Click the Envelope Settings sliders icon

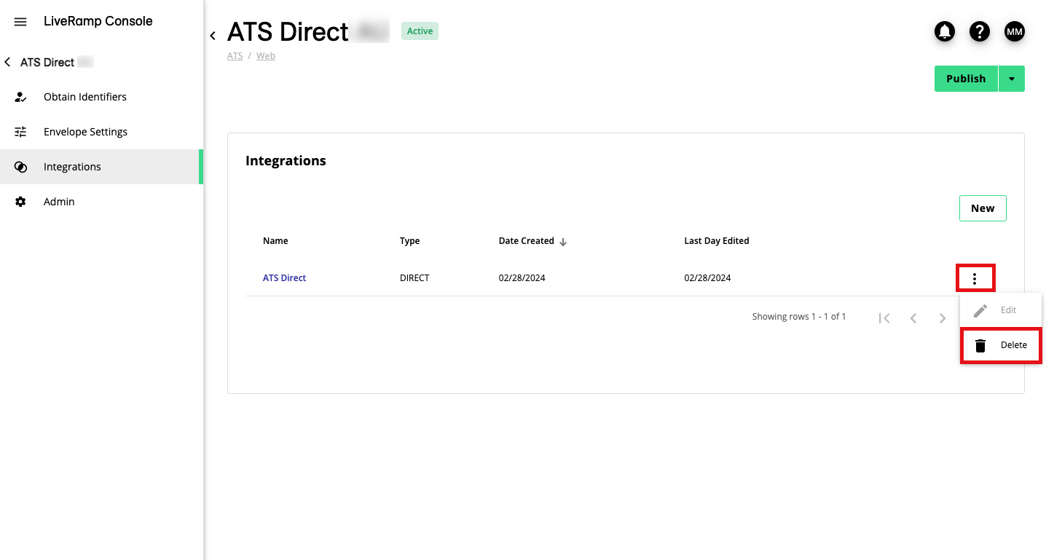20,132
